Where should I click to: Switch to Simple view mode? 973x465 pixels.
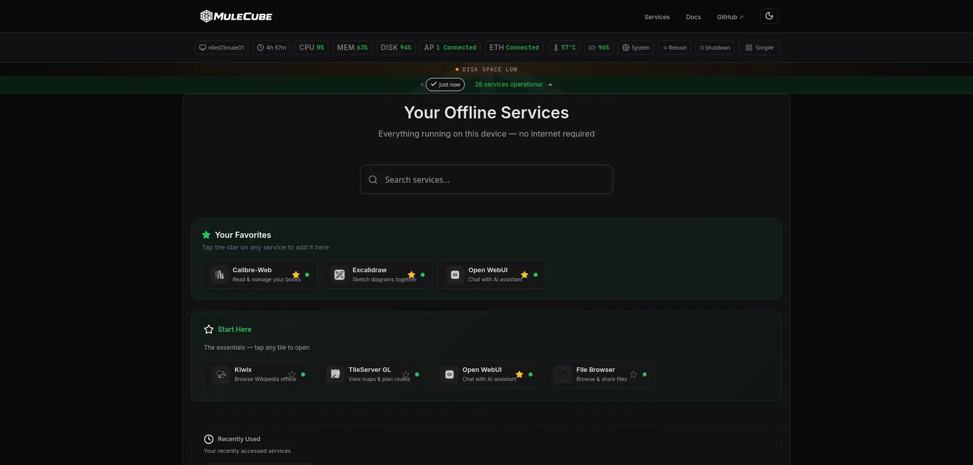(x=759, y=48)
